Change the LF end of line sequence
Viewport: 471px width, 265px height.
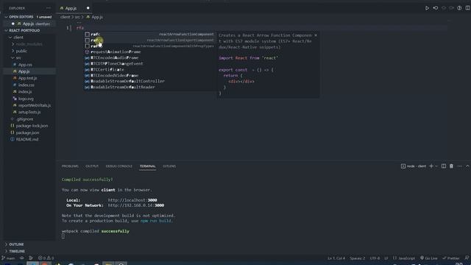386,258
